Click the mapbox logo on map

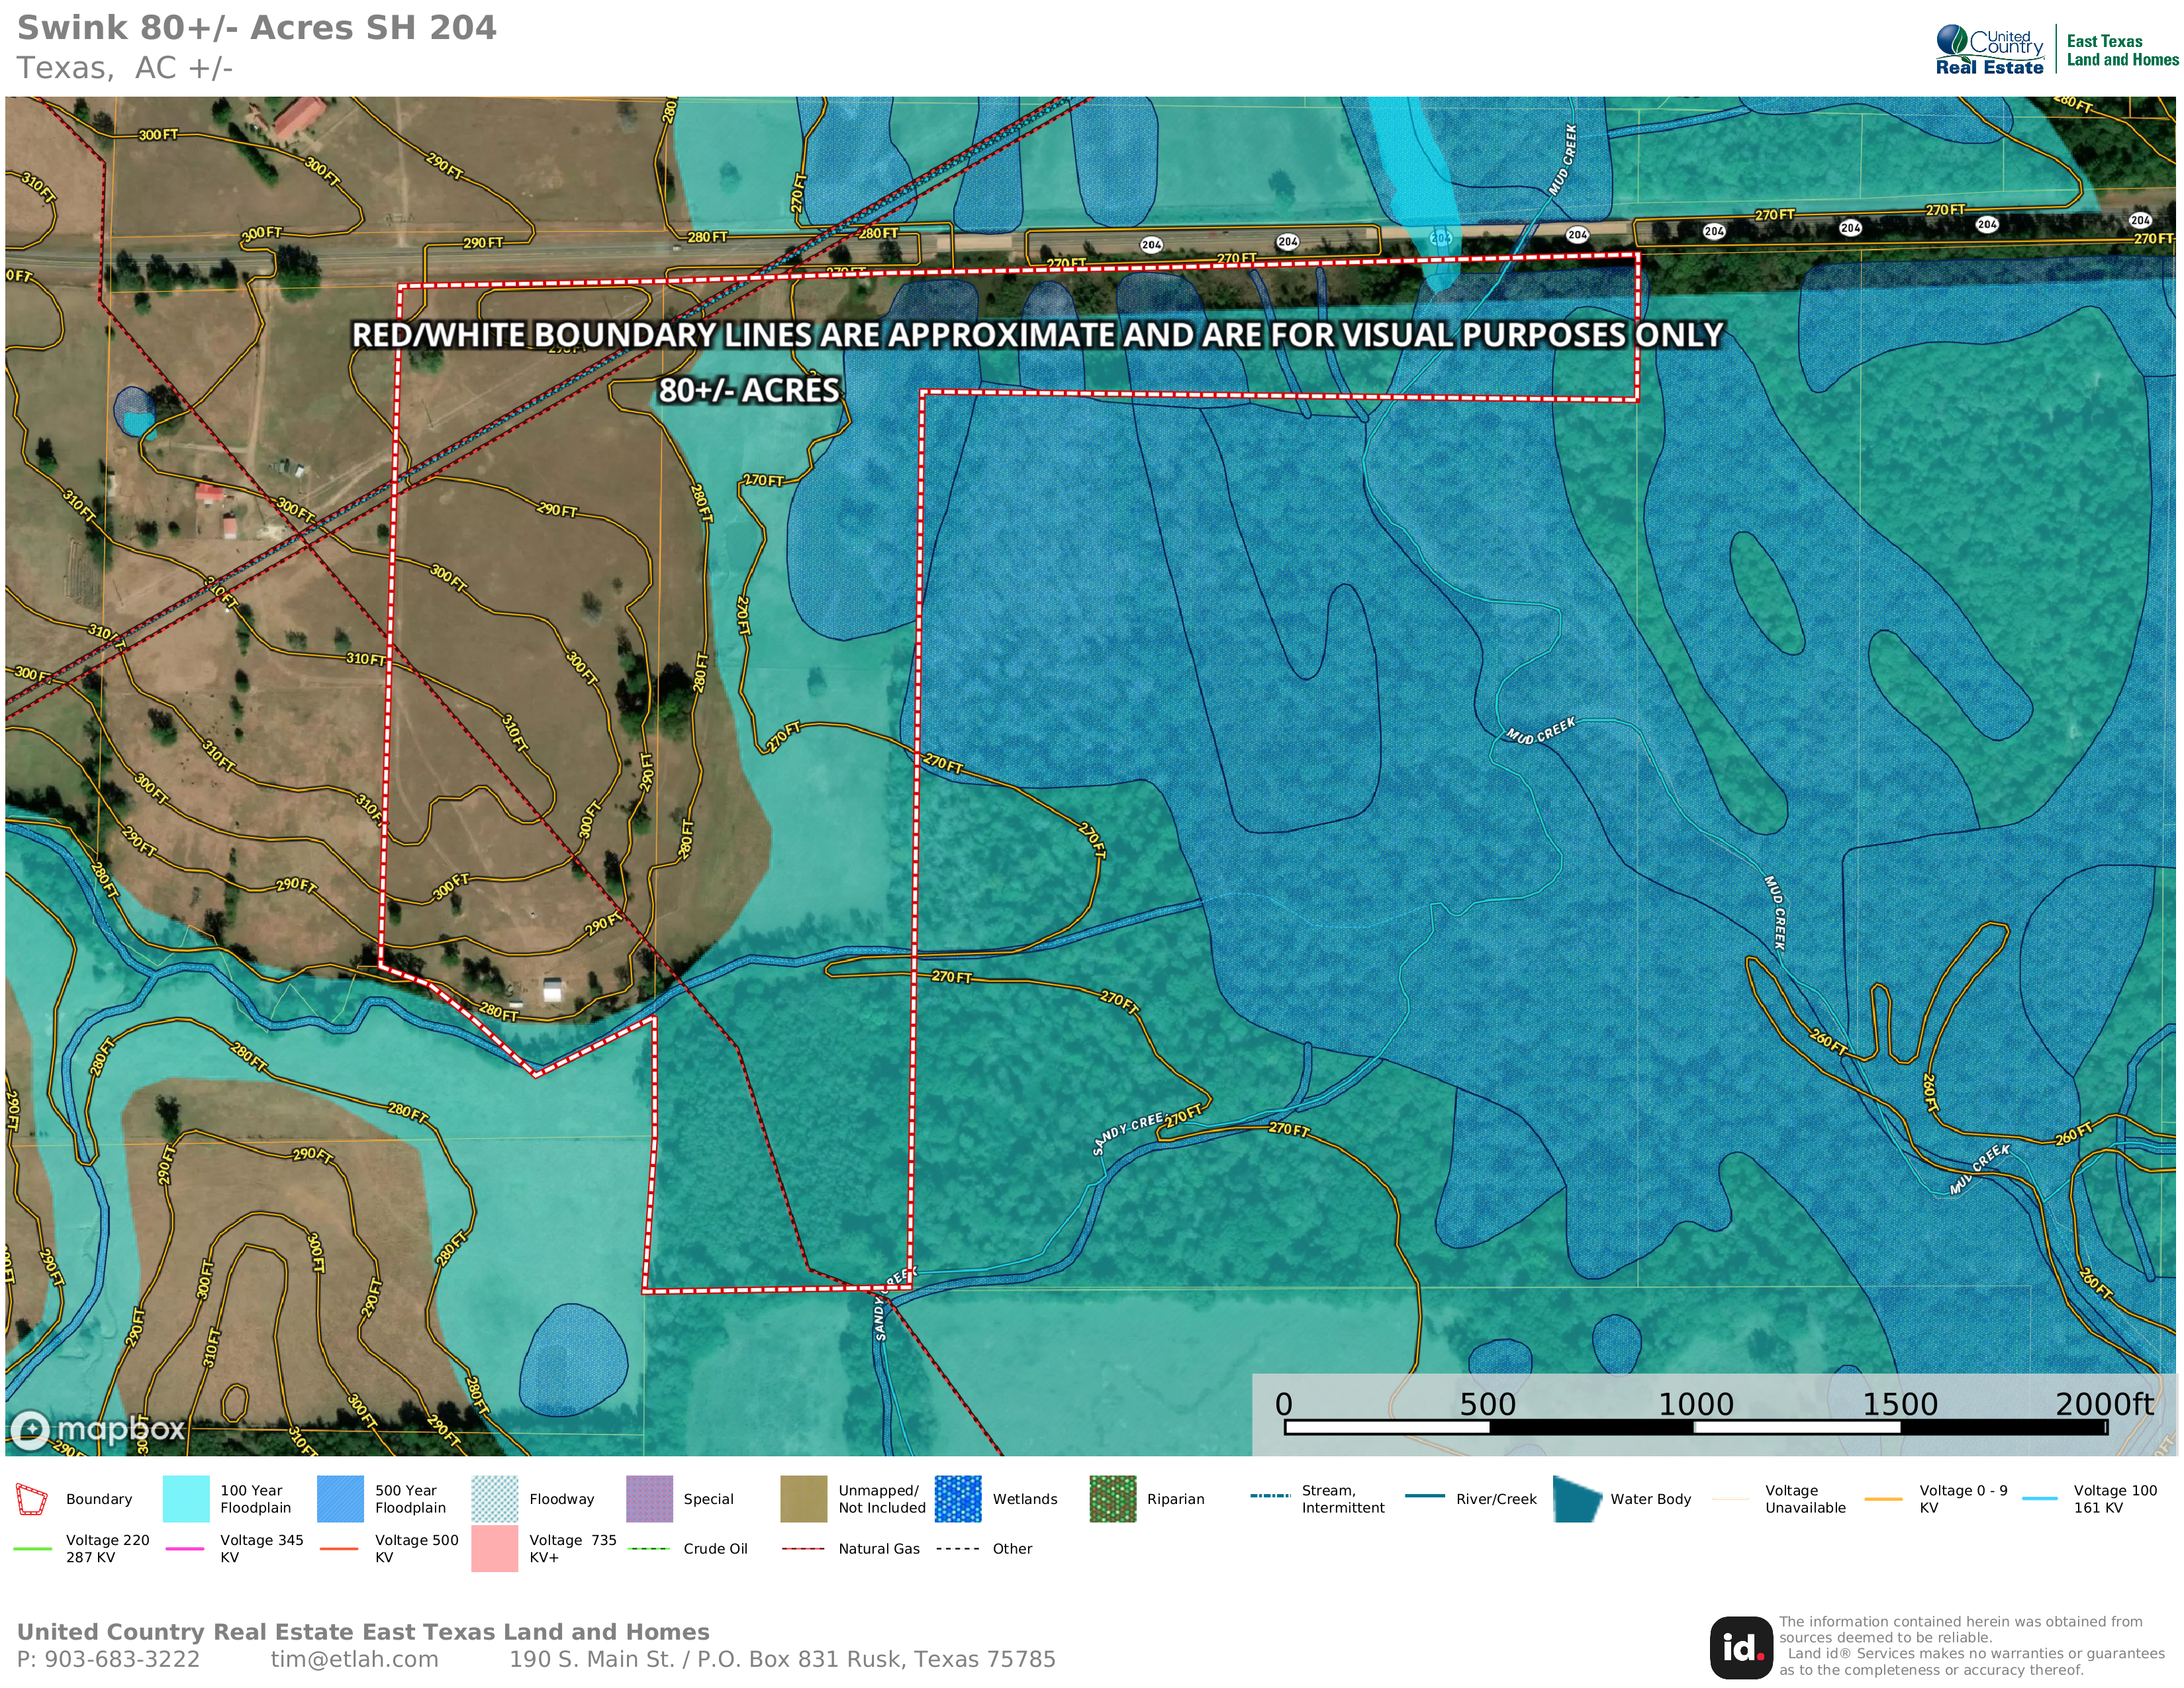(x=98, y=1429)
